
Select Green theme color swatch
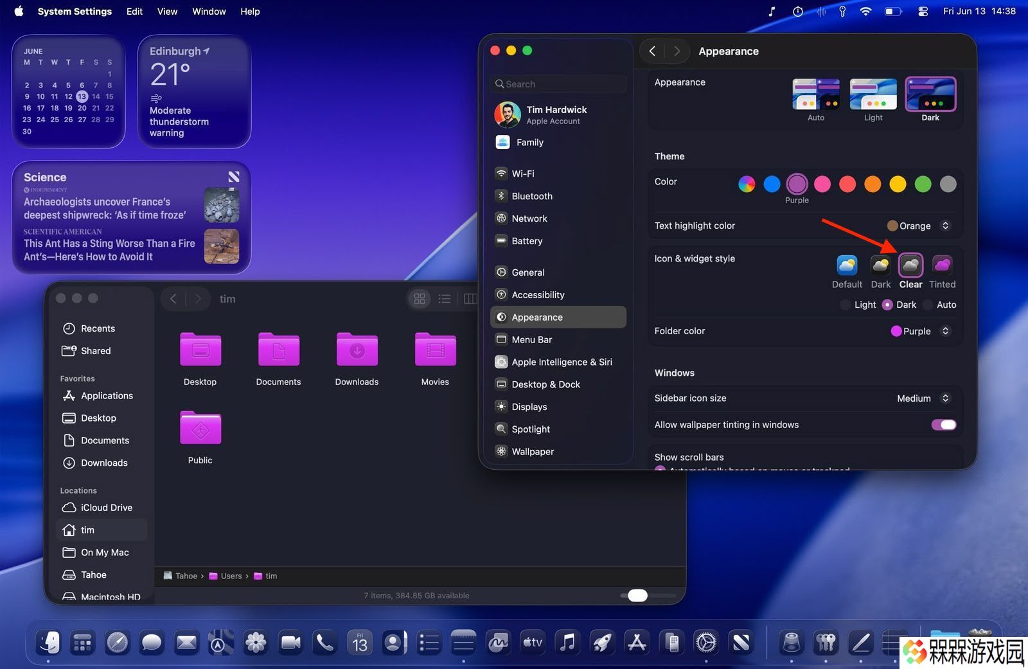tap(923, 184)
